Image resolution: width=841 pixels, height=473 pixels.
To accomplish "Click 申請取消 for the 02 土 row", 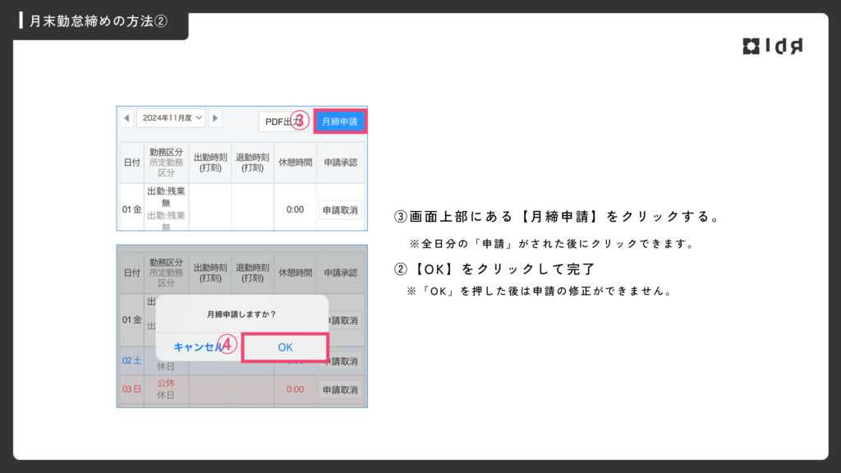I will point(340,361).
